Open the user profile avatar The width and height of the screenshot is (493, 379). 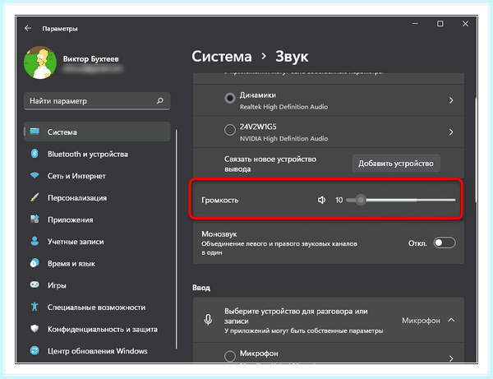pos(40,62)
